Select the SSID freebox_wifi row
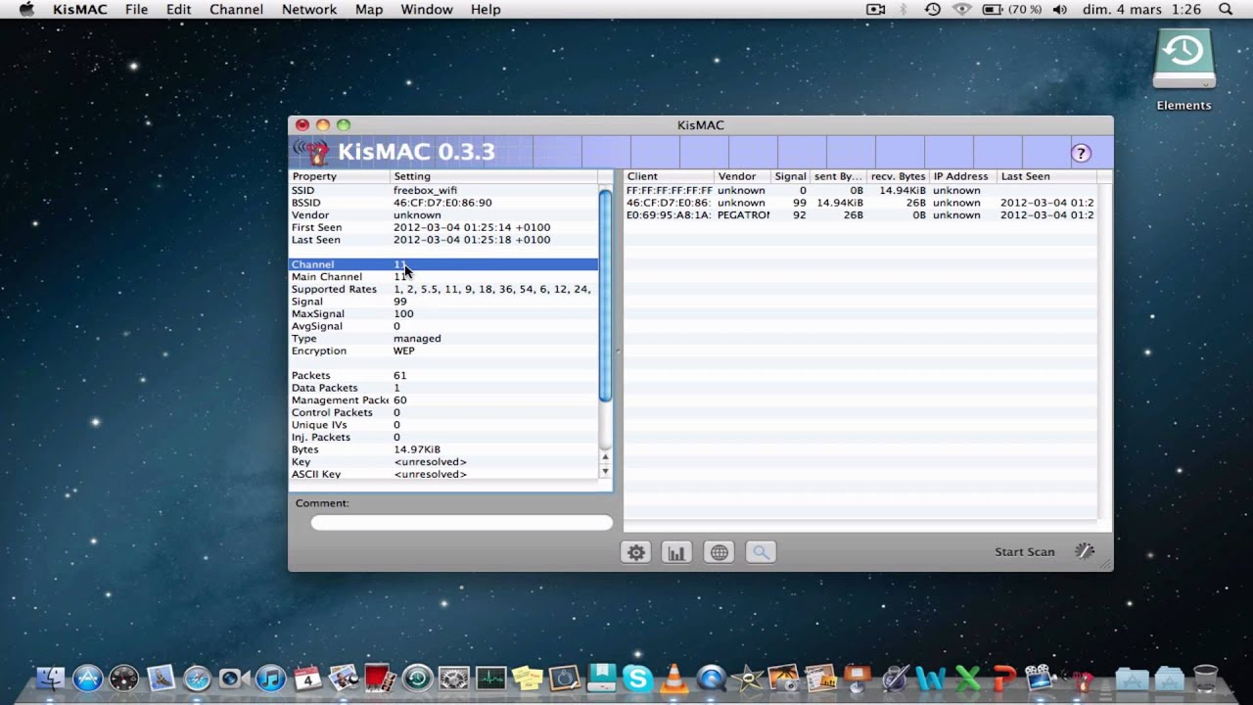1253x705 pixels. tap(443, 190)
